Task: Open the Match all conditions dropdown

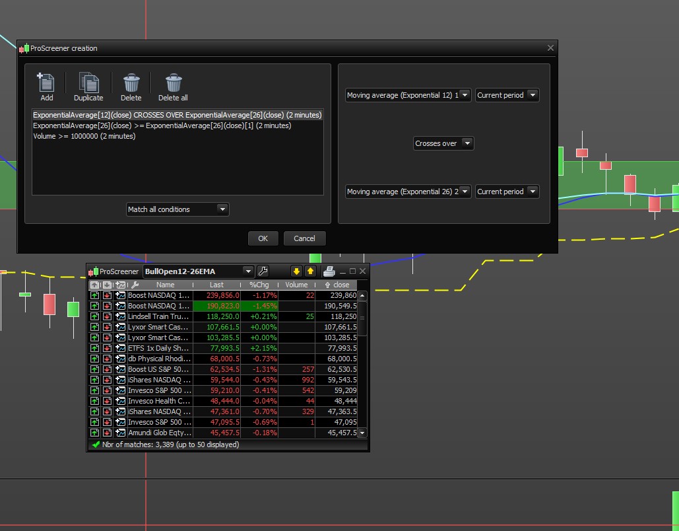Action: 178,209
